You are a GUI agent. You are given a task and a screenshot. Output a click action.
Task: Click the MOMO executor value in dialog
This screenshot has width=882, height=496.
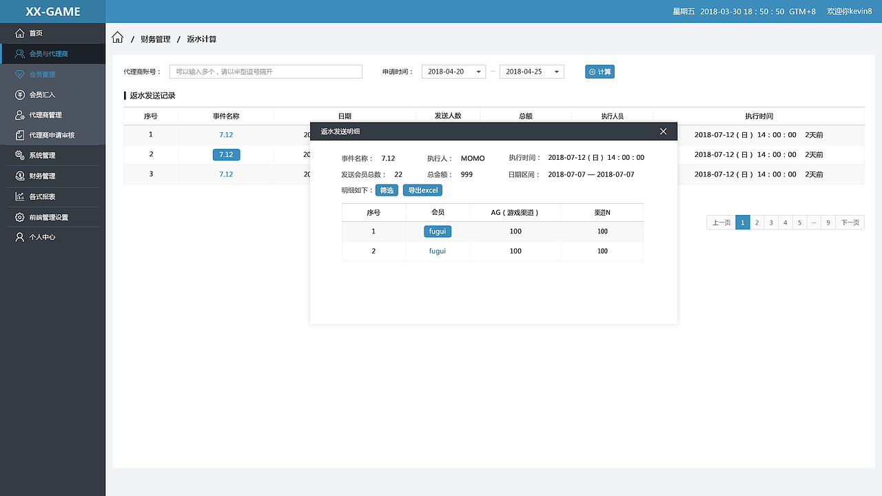[x=473, y=158]
